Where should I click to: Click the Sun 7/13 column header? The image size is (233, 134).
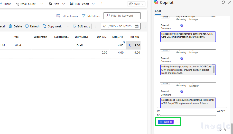(102, 37)
